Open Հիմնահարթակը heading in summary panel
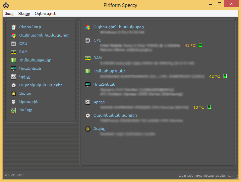 coord(110,71)
